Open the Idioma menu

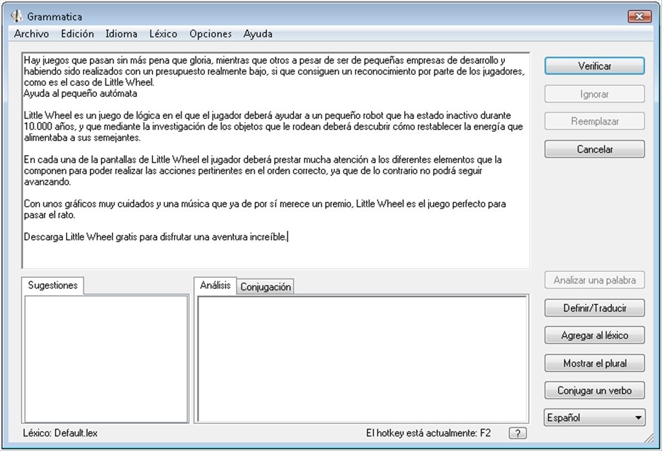pos(121,34)
